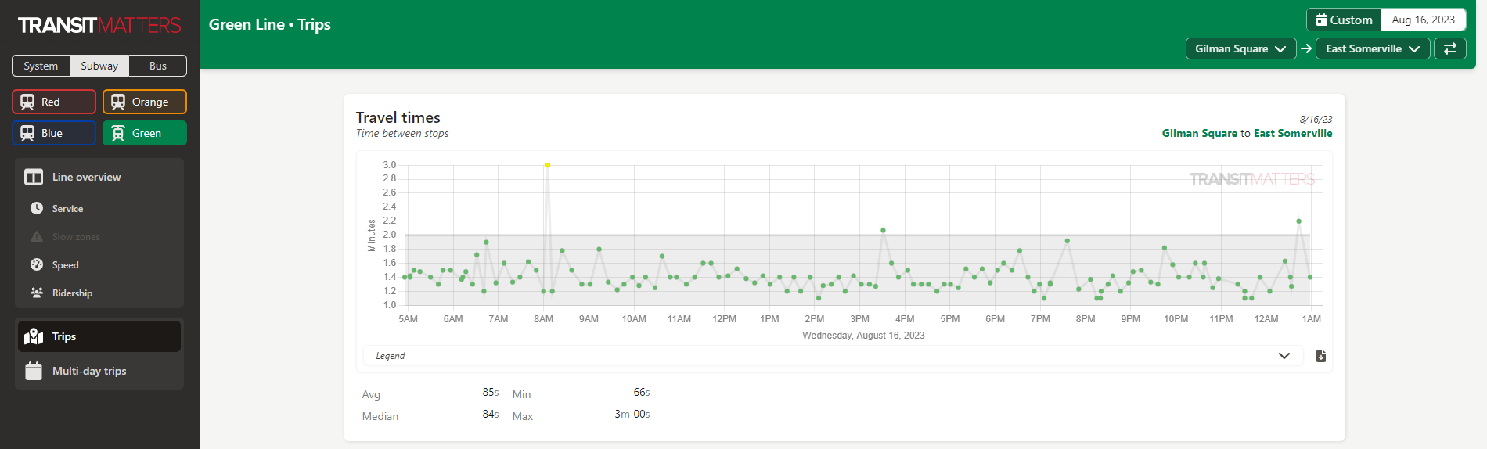The image size is (1487, 449).
Task: Click the Line overview panel icon
Action: [x=34, y=177]
